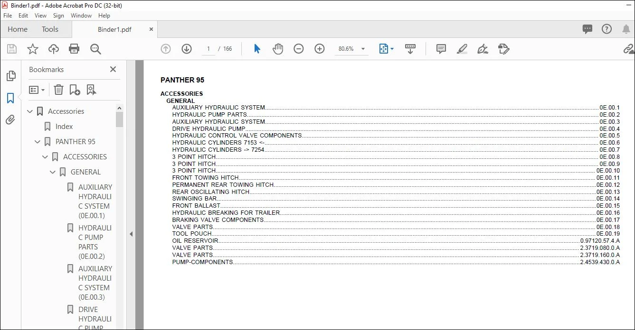Image resolution: width=635 pixels, height=330 pixels.
Task: Open the Edit menu
Action: [23, 16]
